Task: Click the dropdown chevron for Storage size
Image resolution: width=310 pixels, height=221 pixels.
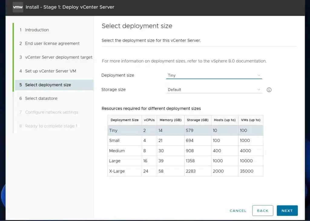Action: click(259, 90)
